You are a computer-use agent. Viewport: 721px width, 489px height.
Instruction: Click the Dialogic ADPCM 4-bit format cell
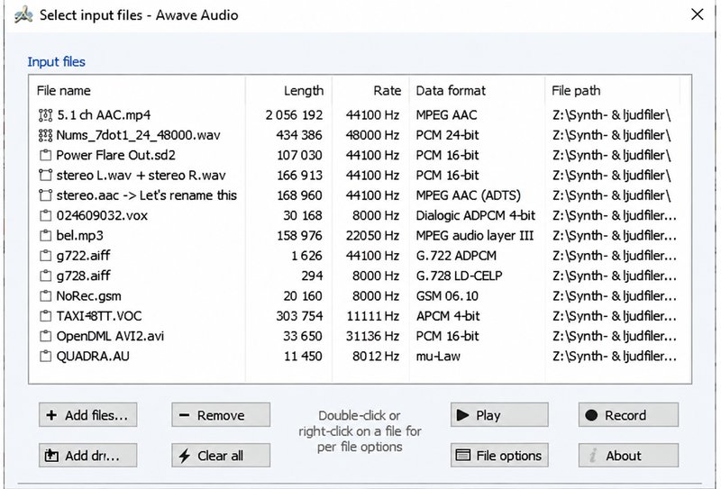click(x=476, y=215)
